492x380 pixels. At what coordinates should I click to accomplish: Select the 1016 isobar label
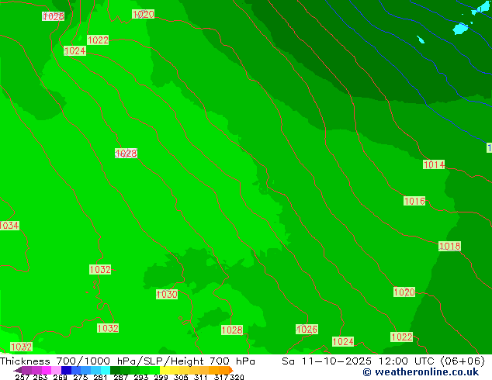click(414, 201)
